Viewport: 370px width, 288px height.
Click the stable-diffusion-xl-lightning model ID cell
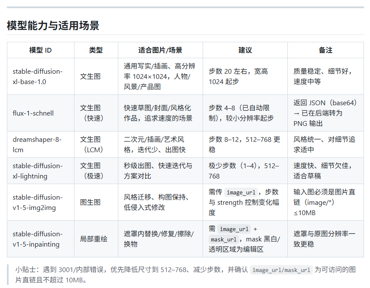point(37,171)
